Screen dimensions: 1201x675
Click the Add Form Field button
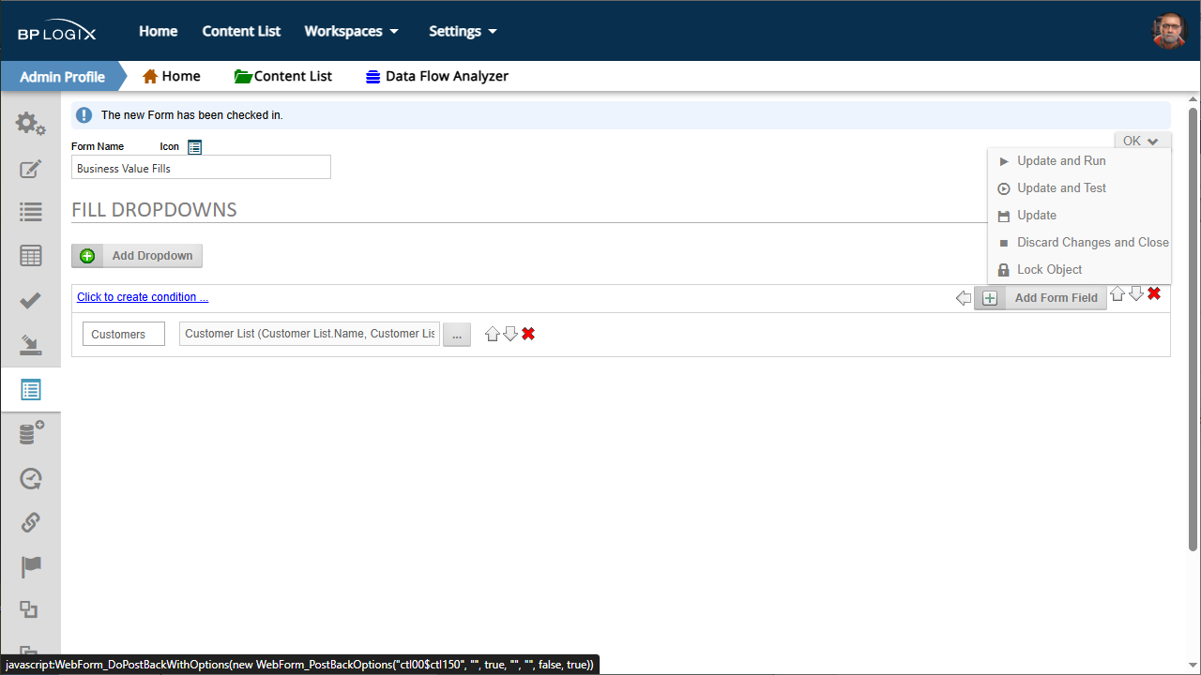[x=1041, y=298]
